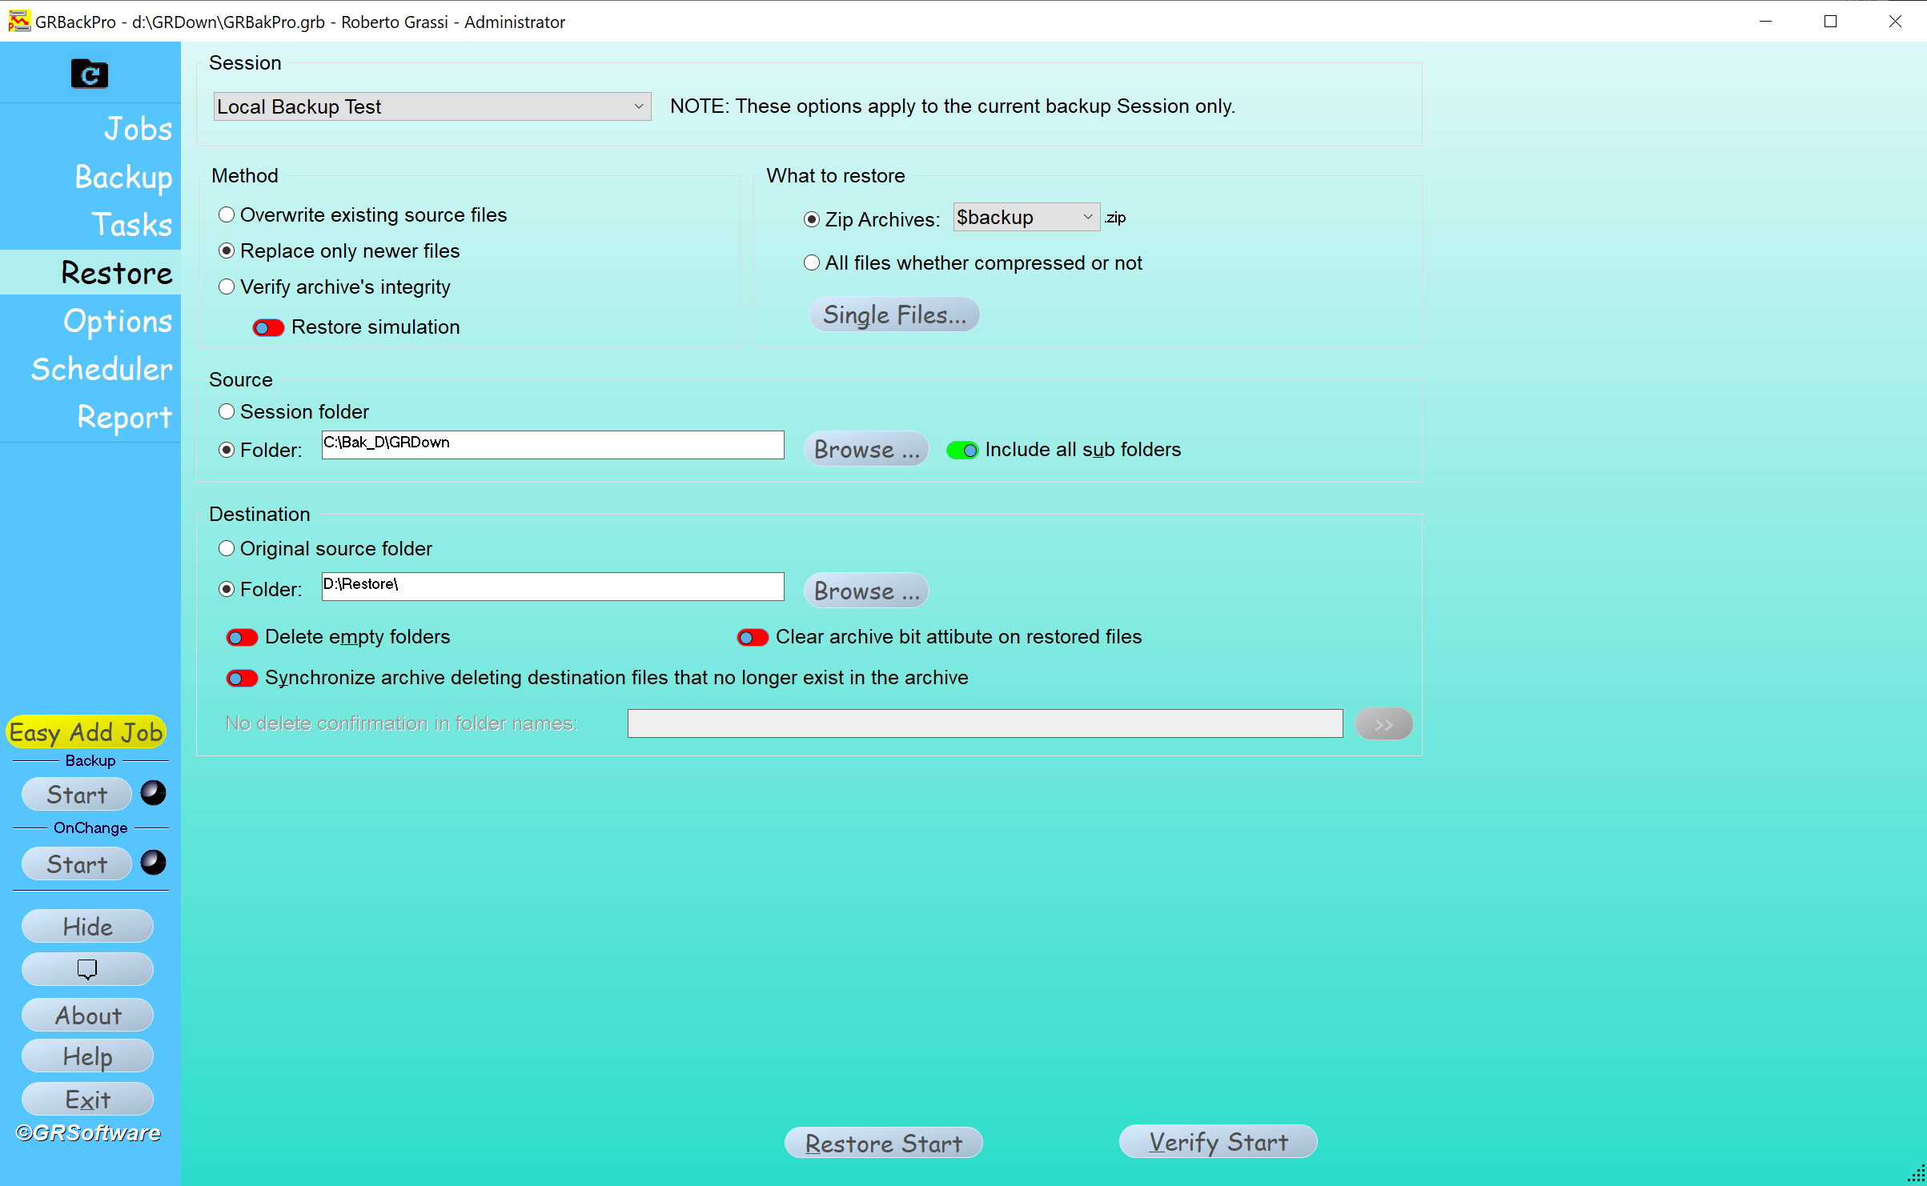Toggle the Restore simulation switch off

pyautogui.click(x=264, y=326)
